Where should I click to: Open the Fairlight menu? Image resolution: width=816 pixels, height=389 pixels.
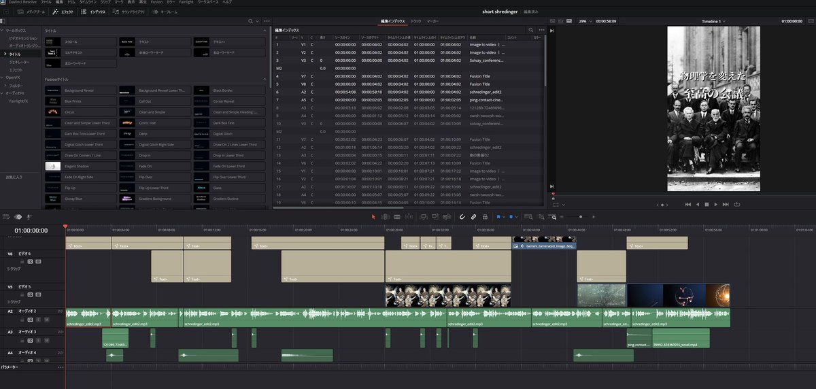coord(186,2)
